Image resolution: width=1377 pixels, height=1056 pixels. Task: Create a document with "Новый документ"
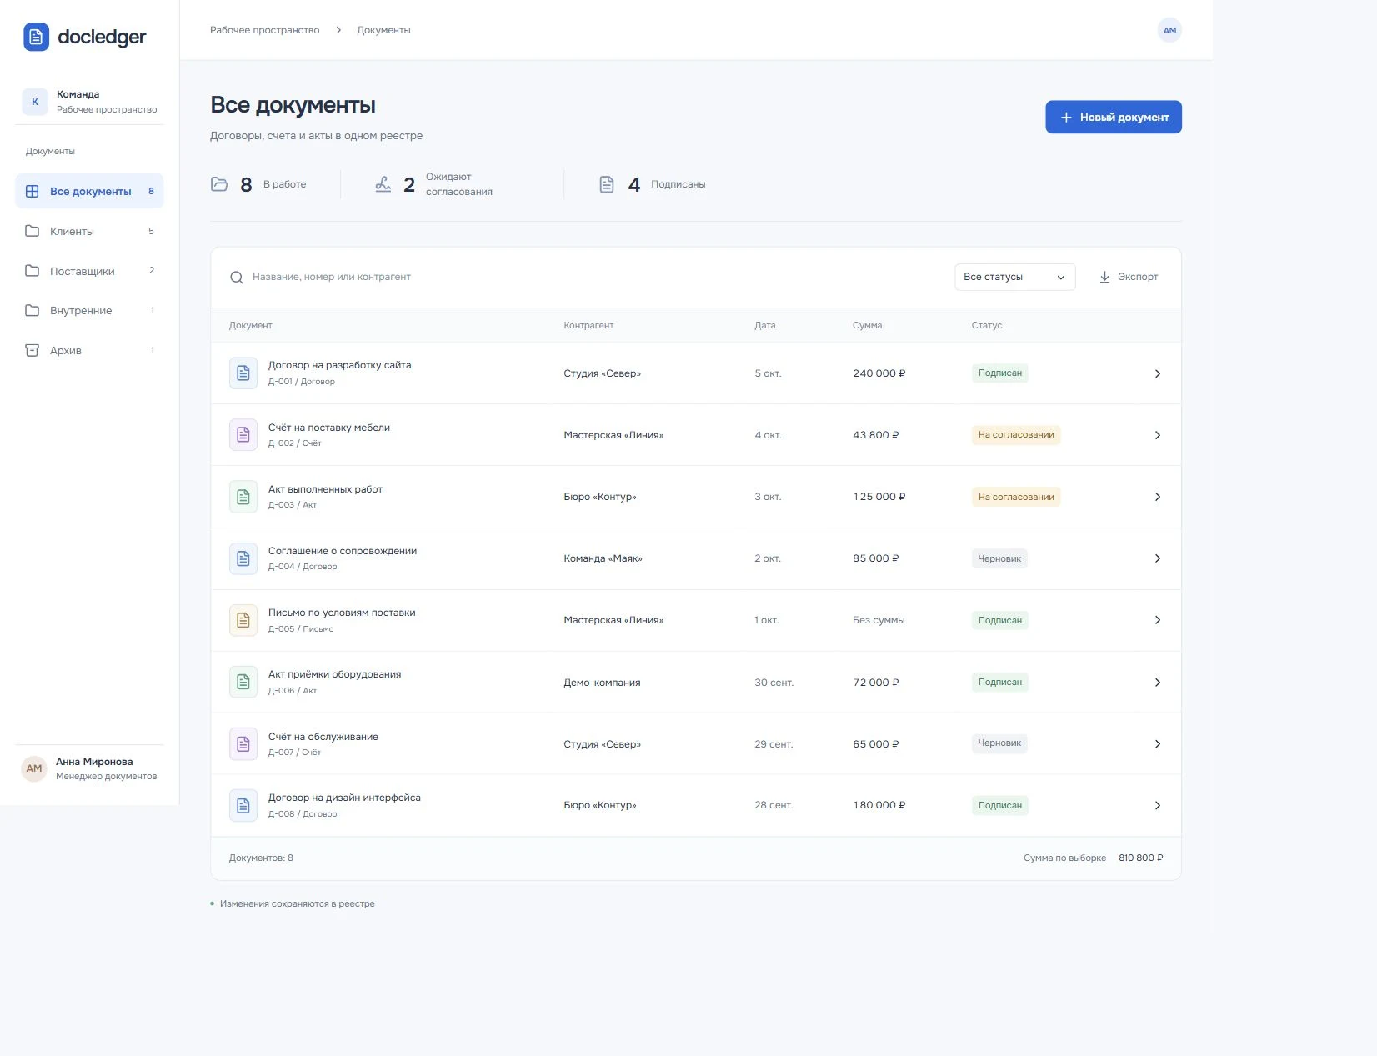point(1114,118)
